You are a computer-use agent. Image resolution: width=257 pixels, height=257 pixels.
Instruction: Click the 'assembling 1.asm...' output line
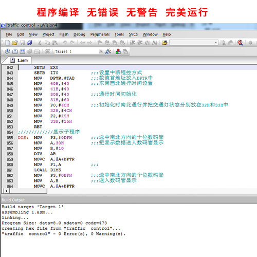click(x=27, y=212)
